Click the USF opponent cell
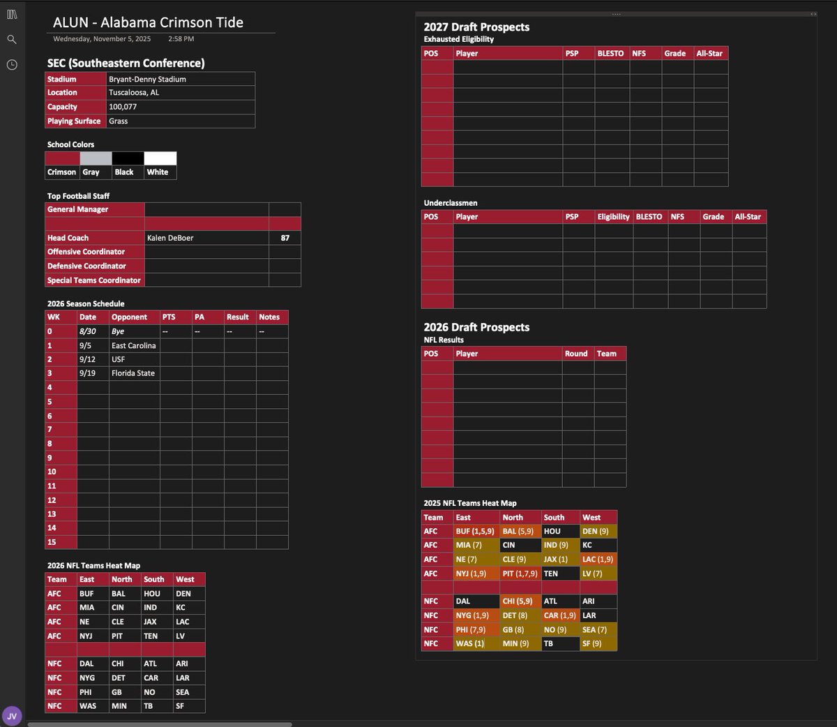Viewport: 837px width, 727px height. point(134,359)
